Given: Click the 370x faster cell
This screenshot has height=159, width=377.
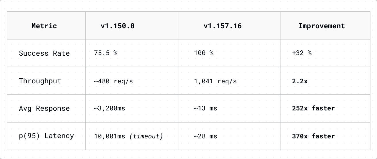Looking at the screenshot, I should [313, 136].
